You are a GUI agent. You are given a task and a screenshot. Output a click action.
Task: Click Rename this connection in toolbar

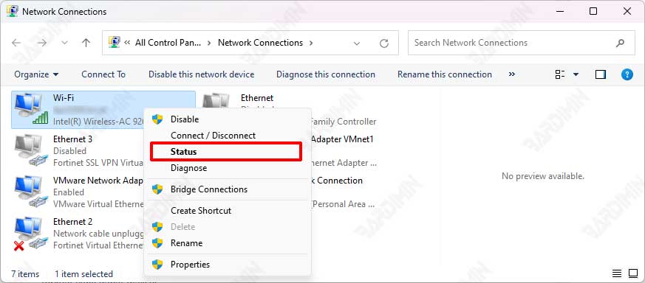tap(445, 74)
